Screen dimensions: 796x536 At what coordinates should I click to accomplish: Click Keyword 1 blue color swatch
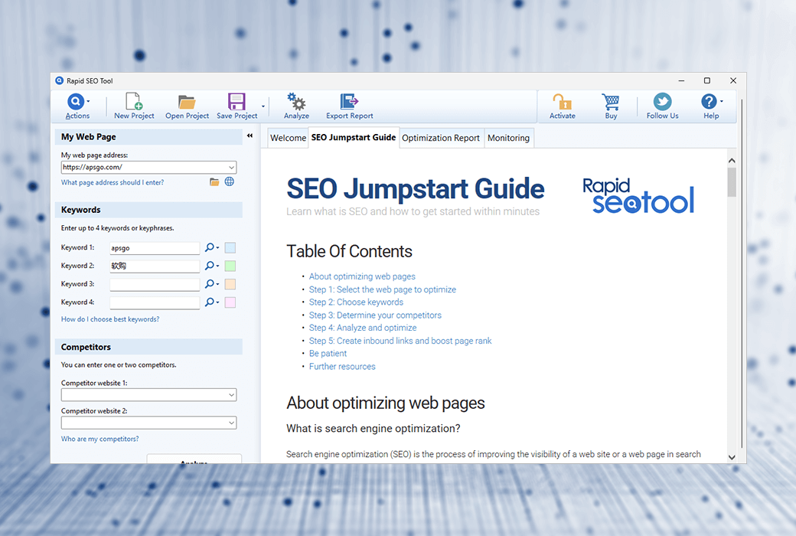click(230, 247)
